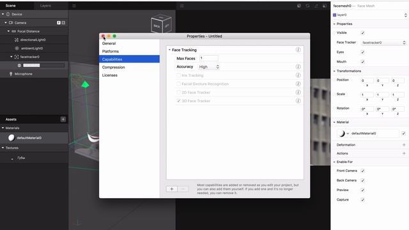The image size is (409, 230).
Task: Open info icon on Accuracy row
Action: [x=298, y=66]
